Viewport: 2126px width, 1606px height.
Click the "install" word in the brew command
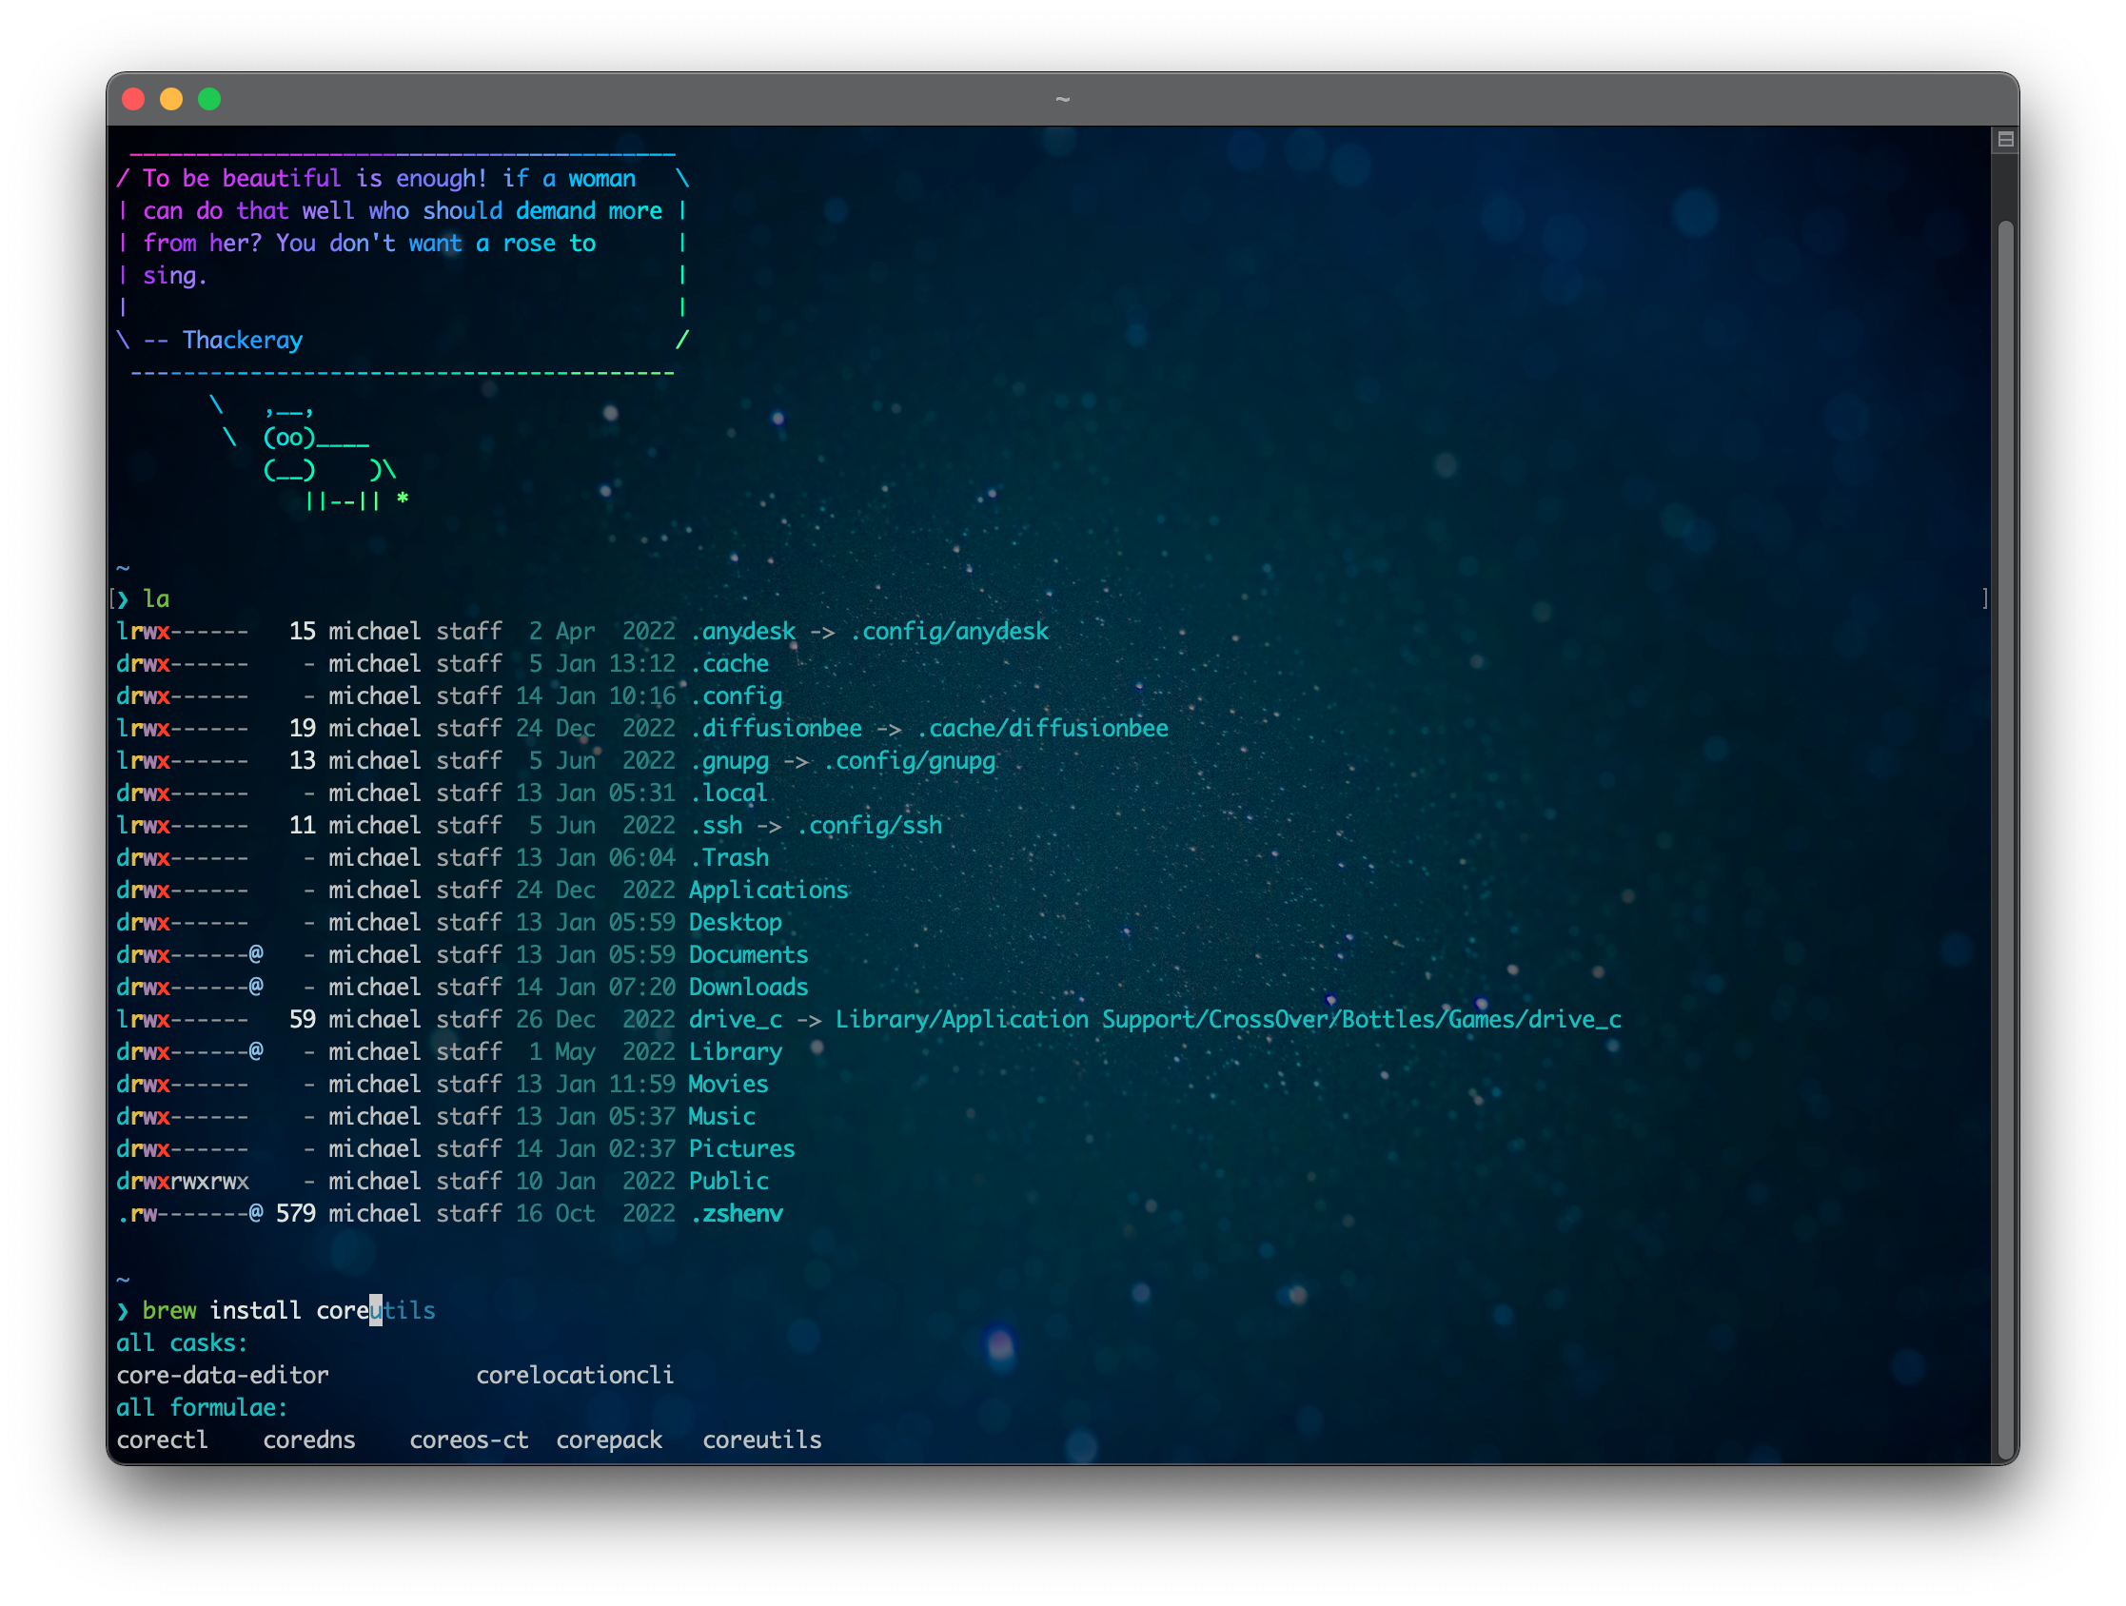pos(256,1311)
